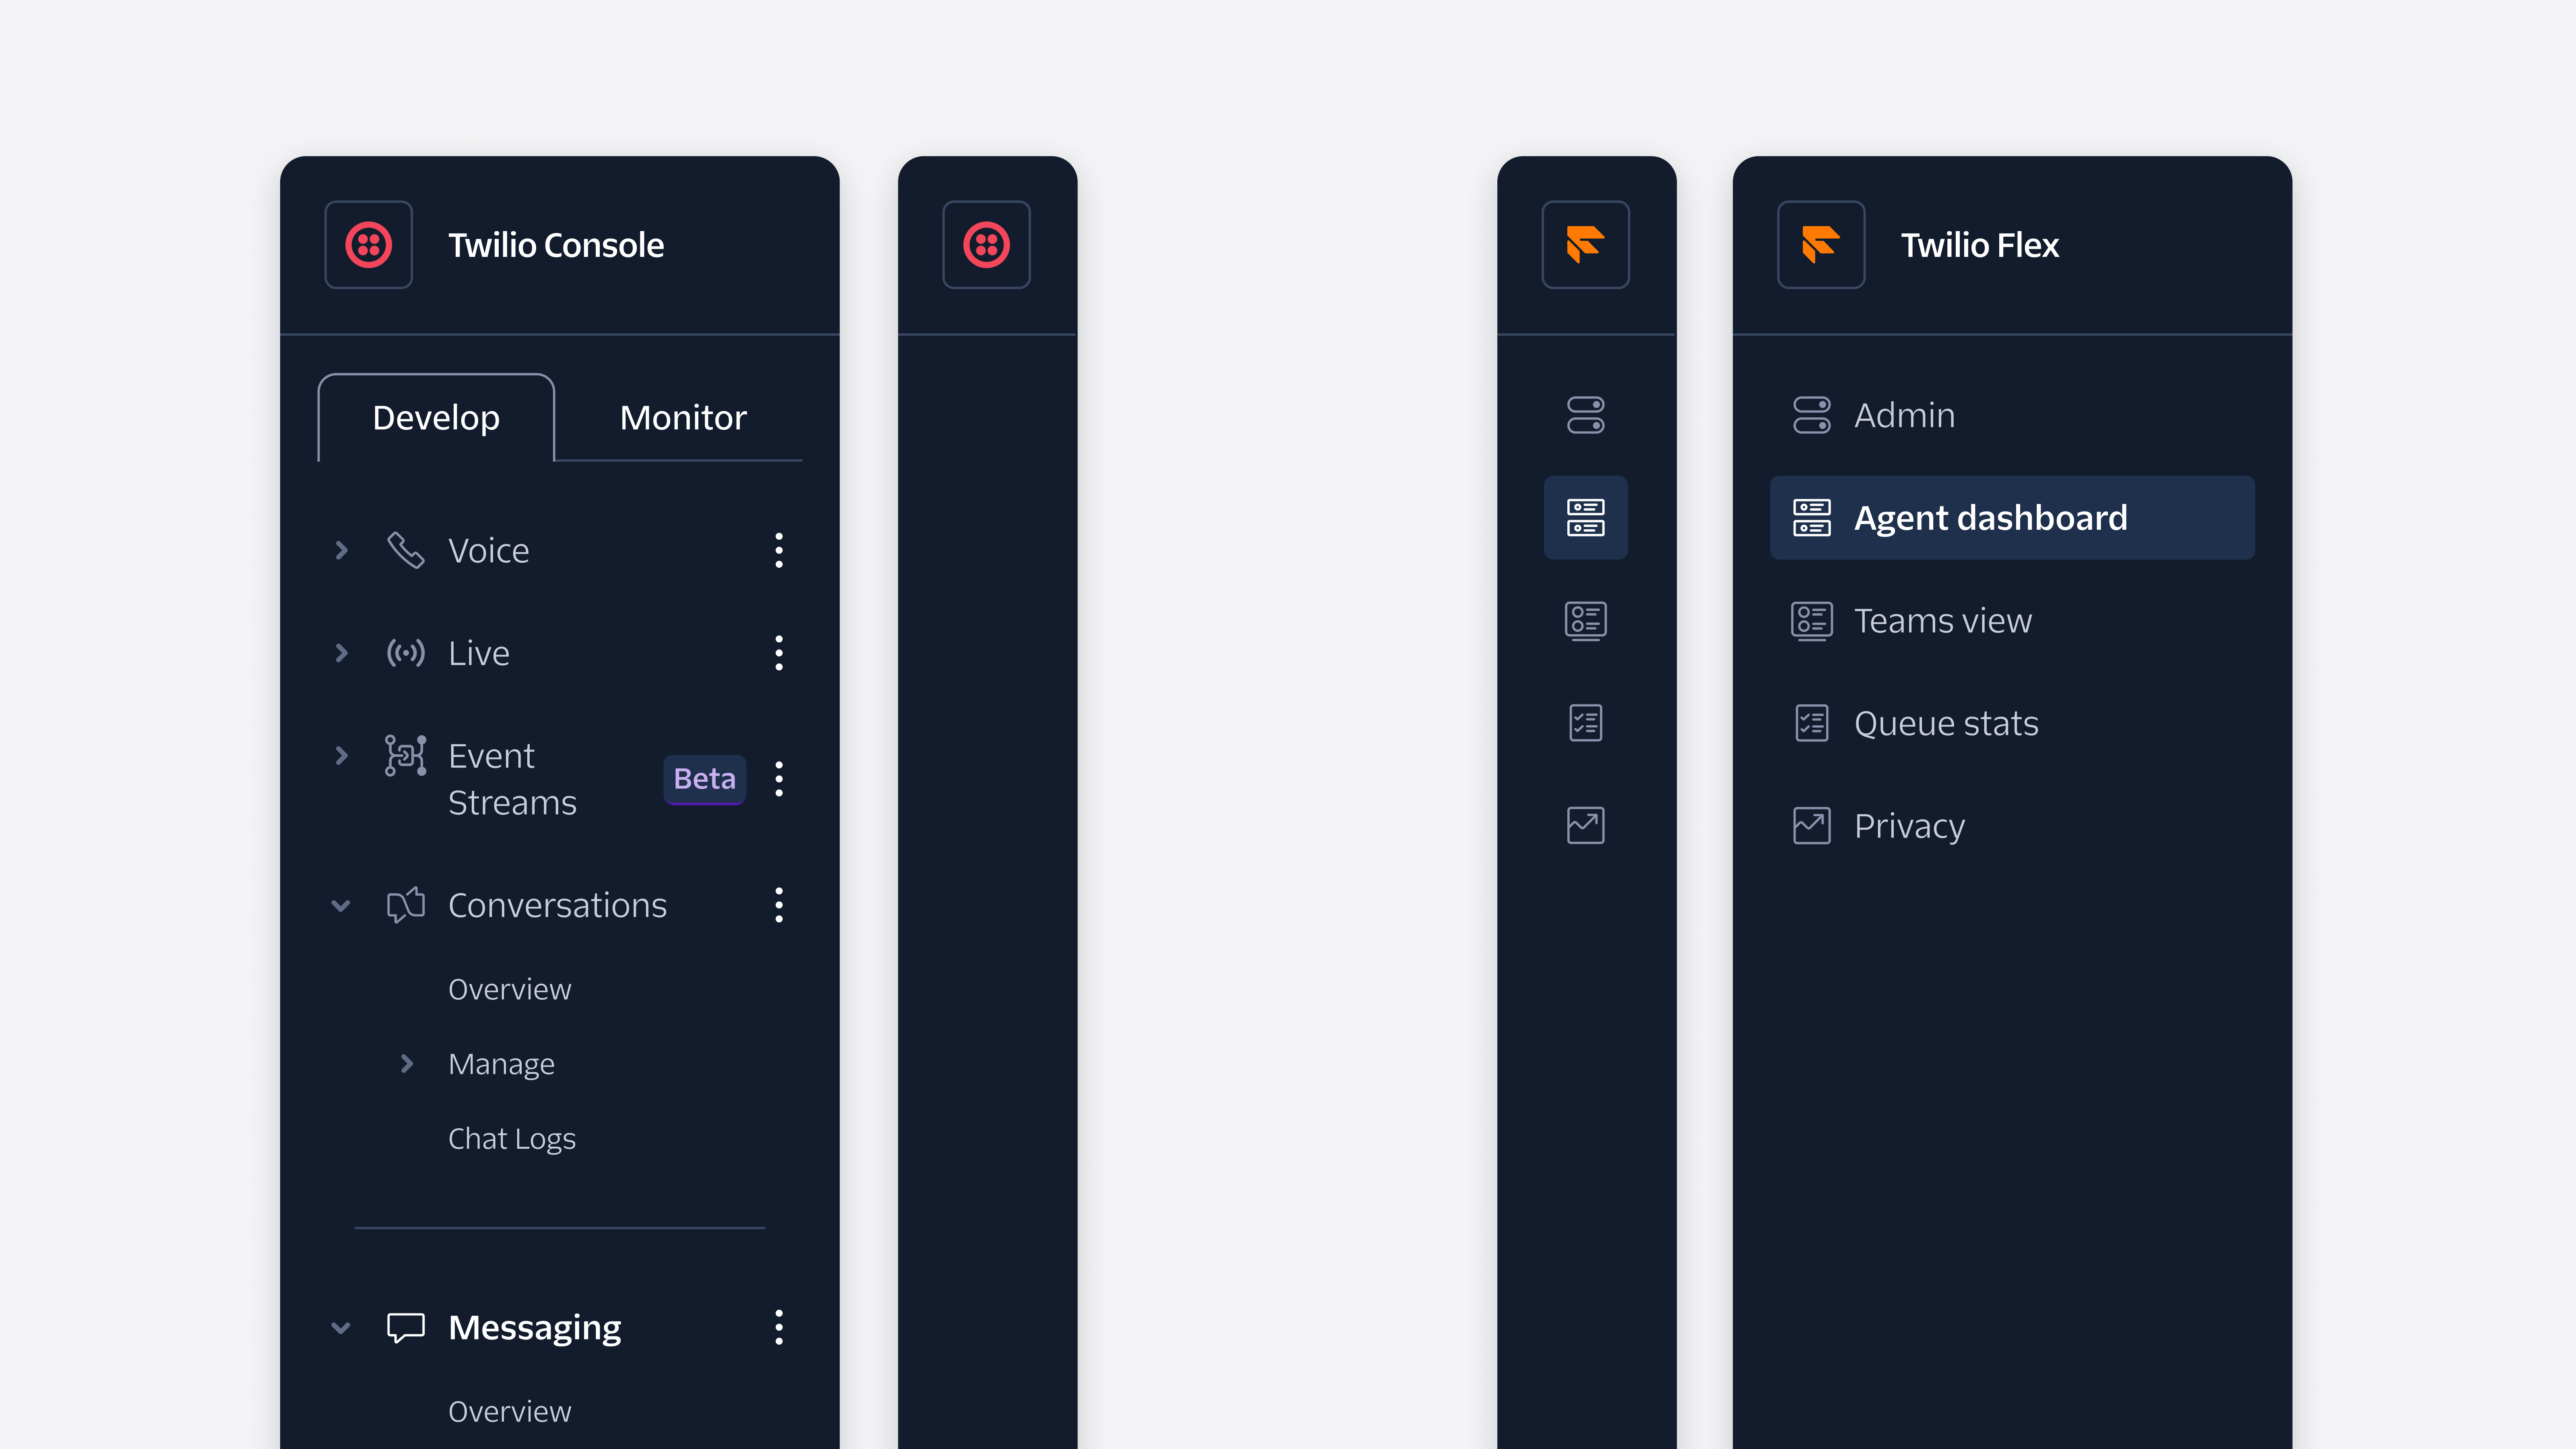Click the top collapsed sidebar icon

tap(985, 244)
